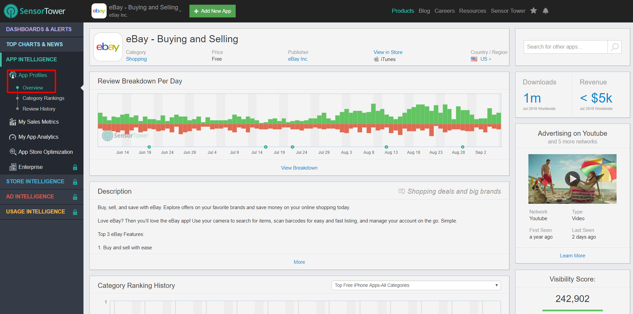Click the View Breakdown link
This screenshot has width=633, height=314.
pyautogui.click(x=299, y=168)
